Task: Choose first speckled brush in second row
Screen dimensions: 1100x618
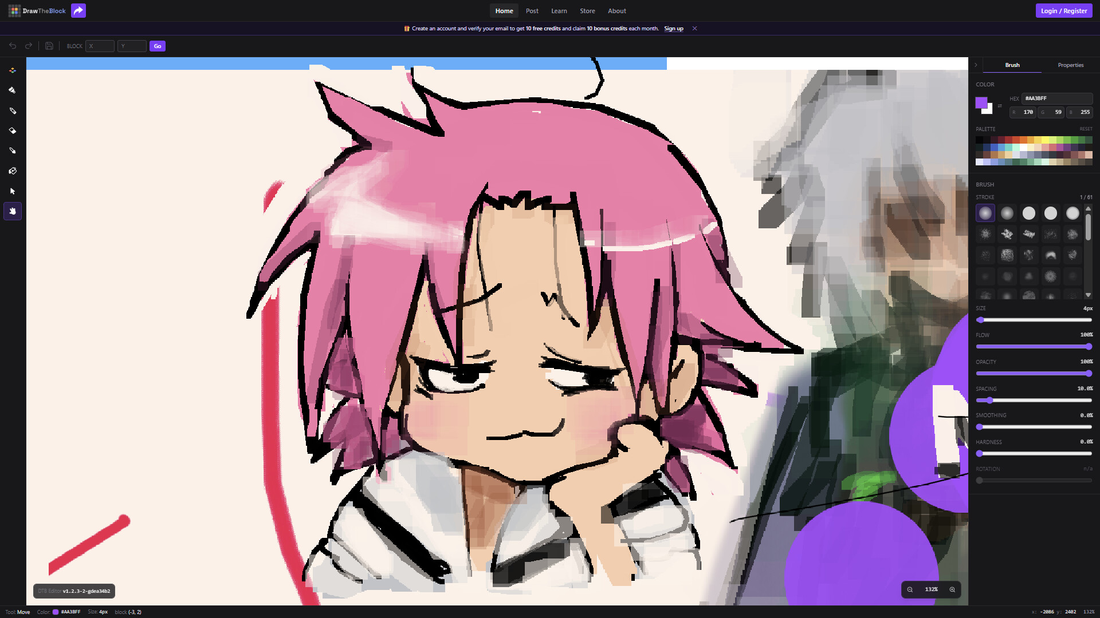Action: (985, 234)
